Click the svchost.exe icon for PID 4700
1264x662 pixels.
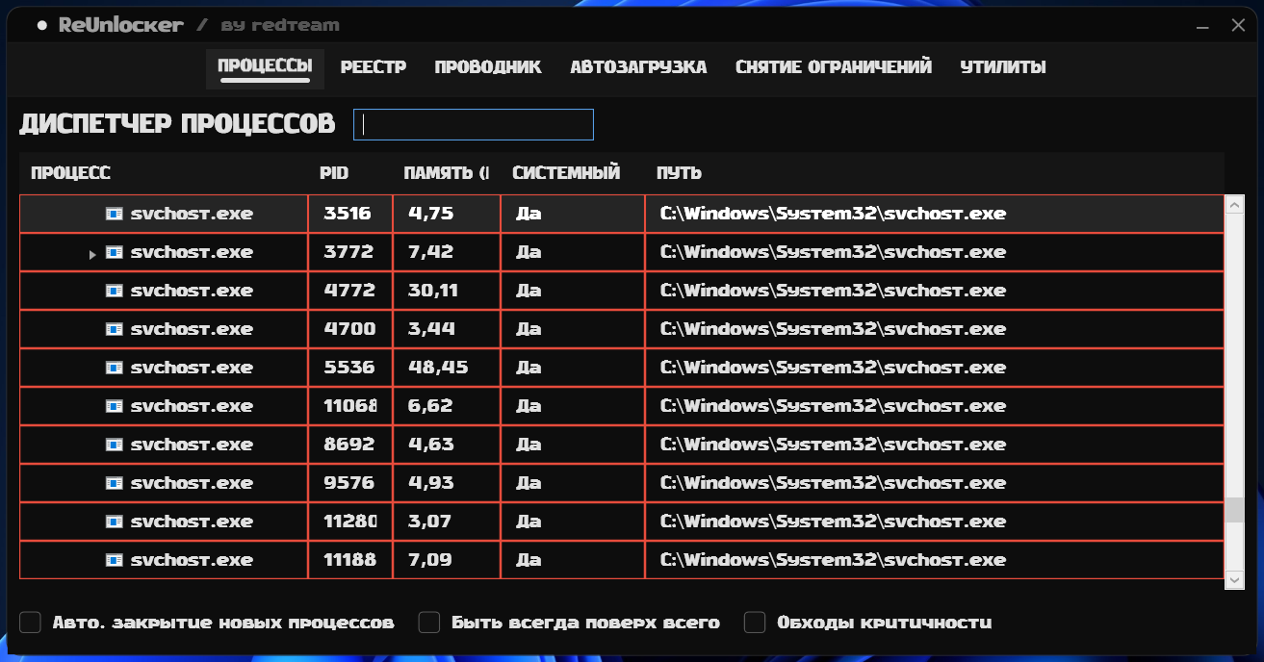115,329
